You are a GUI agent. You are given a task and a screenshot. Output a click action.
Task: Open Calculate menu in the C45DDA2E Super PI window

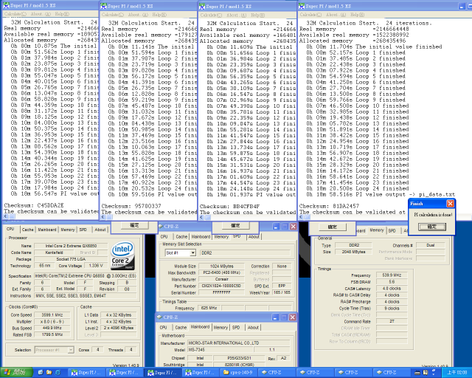(x=15, y=14)
